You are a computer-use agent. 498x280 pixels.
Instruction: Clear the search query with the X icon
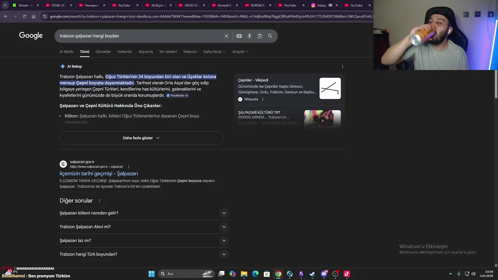[x=226, y=36]
